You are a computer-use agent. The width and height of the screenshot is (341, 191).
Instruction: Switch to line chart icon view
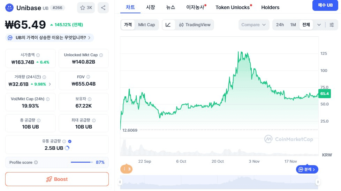(x=168, y=25)
